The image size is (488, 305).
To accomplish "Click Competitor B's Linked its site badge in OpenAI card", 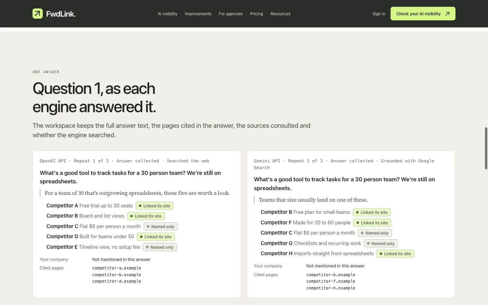I will point(146,216).
